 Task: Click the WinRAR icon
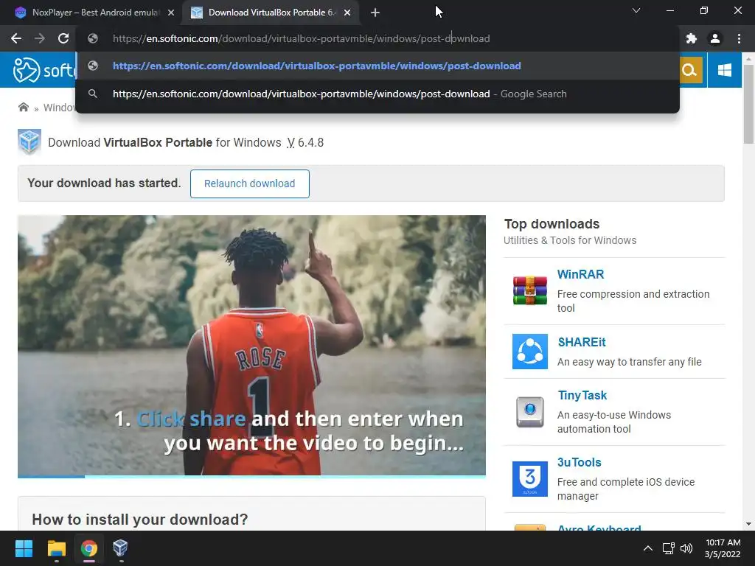[x=529, y=290]
